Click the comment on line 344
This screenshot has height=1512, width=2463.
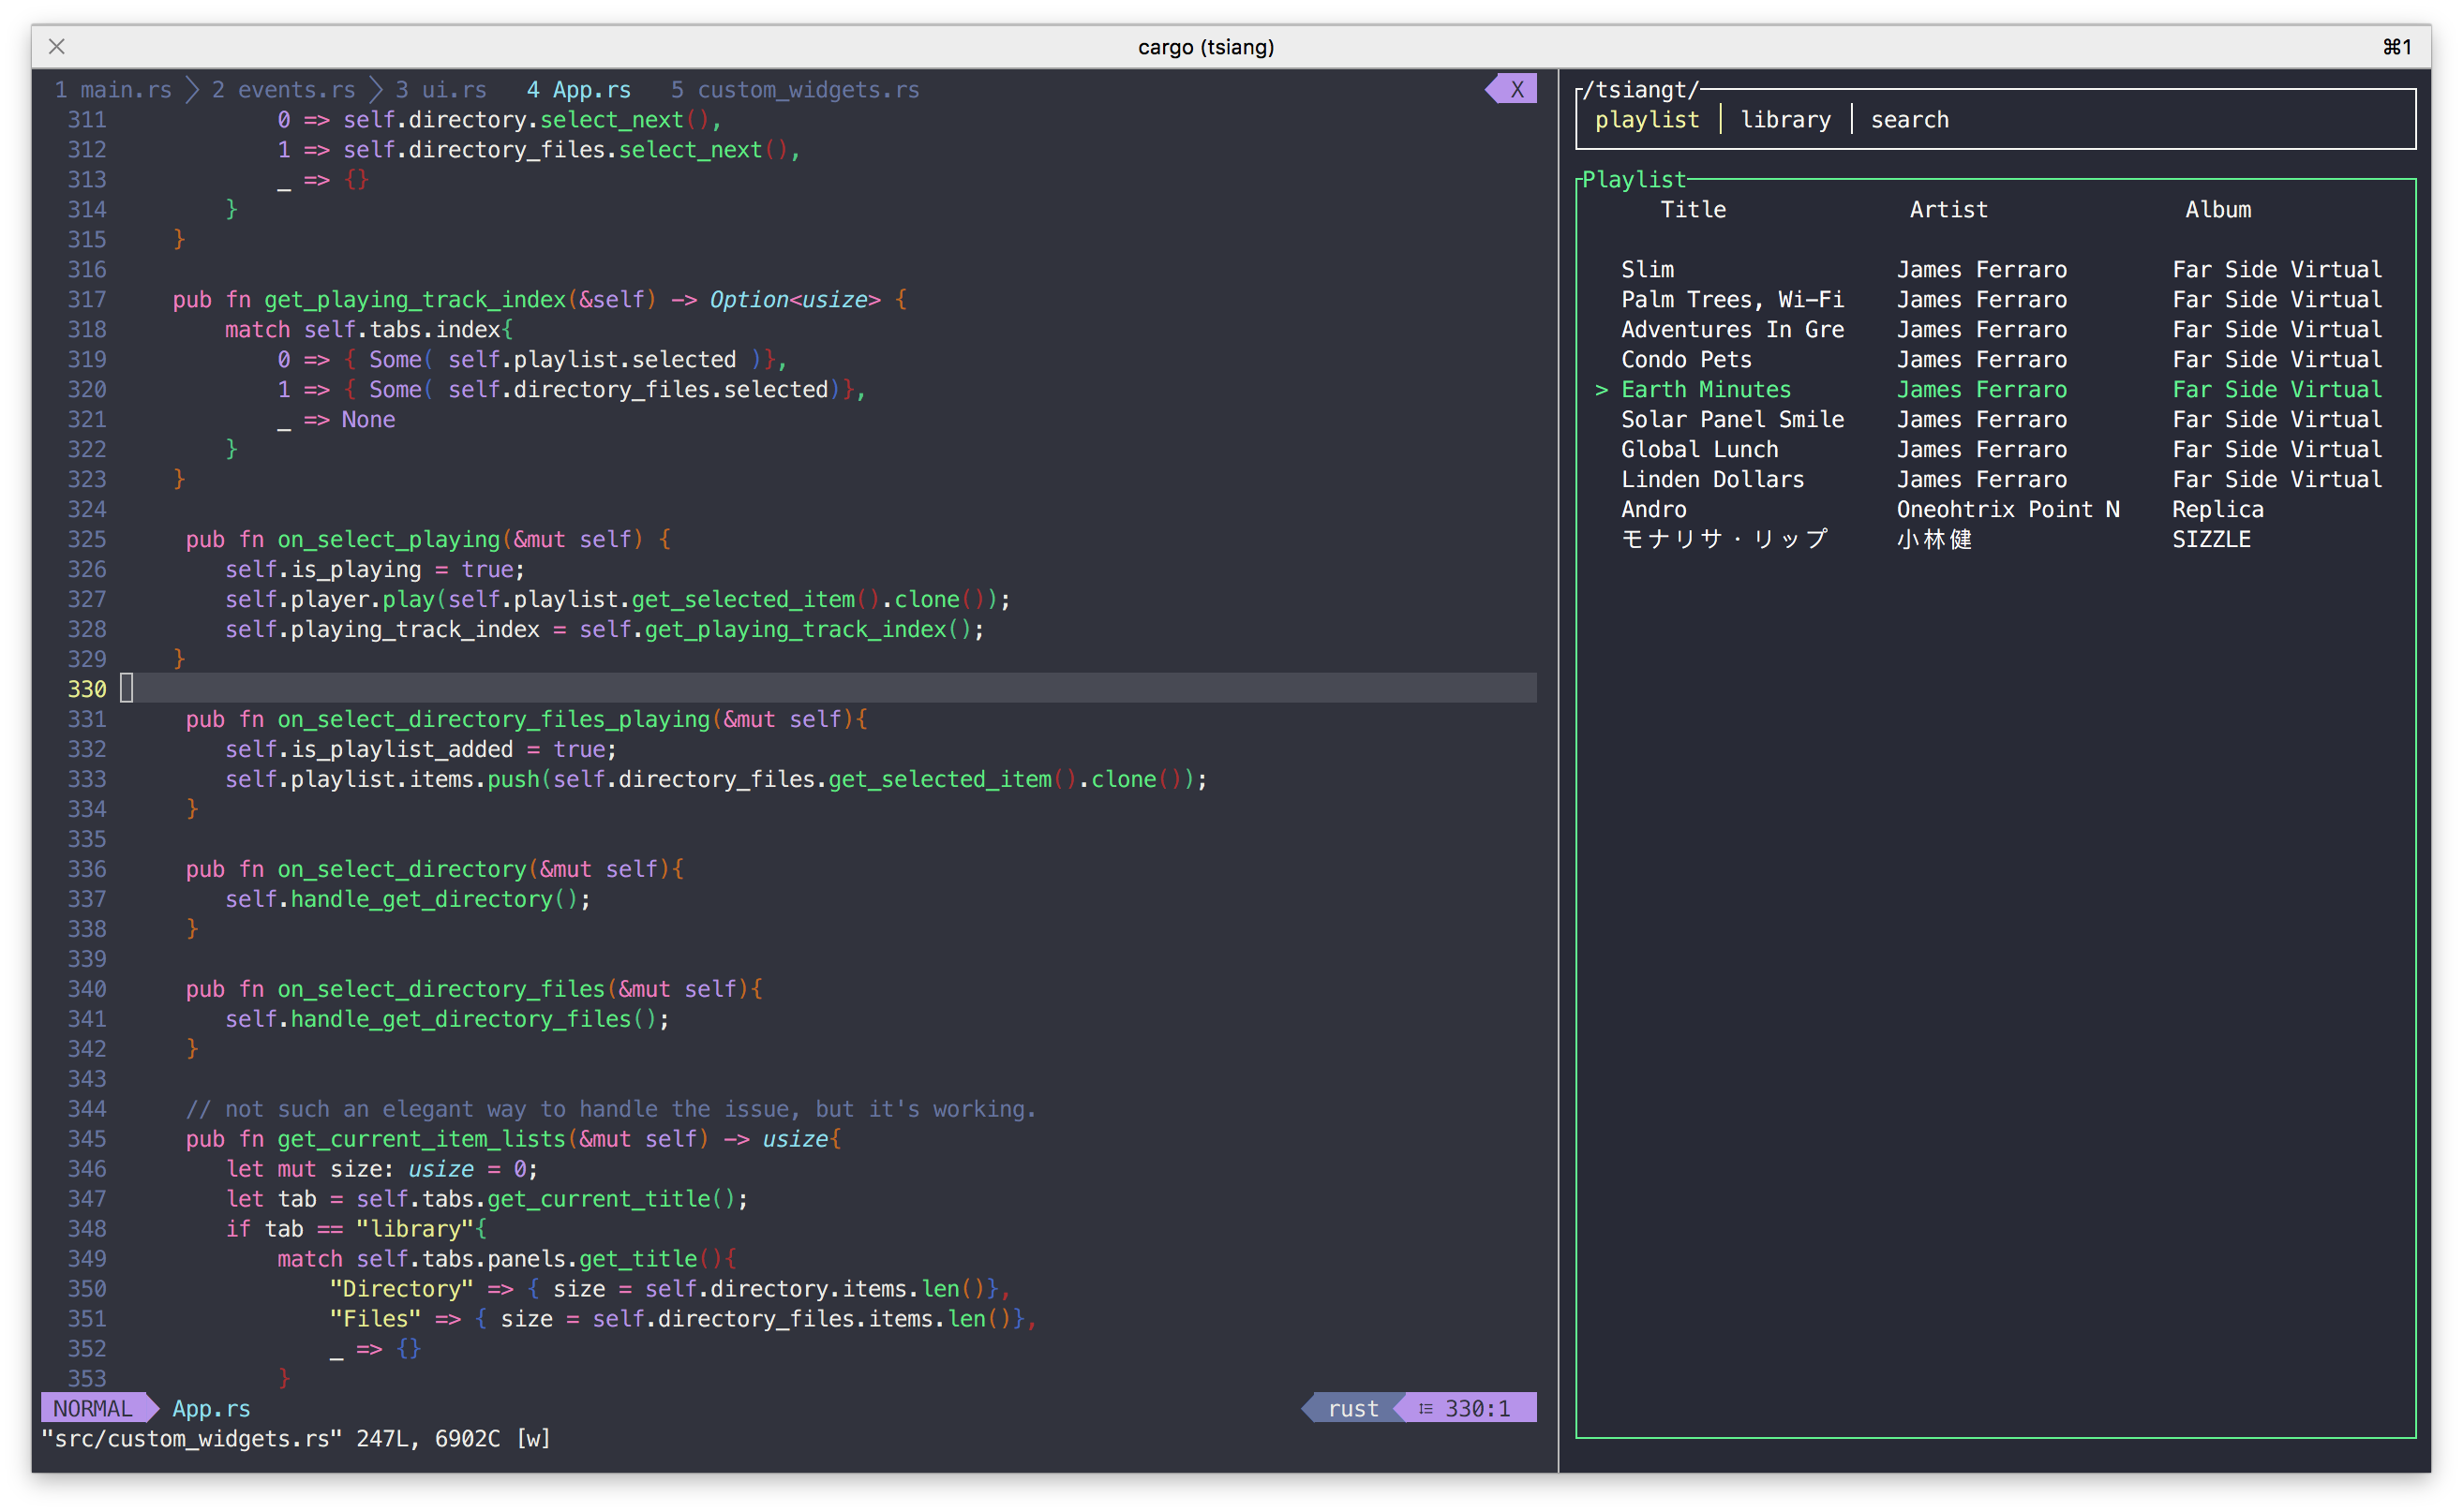tap(611, 1110)
